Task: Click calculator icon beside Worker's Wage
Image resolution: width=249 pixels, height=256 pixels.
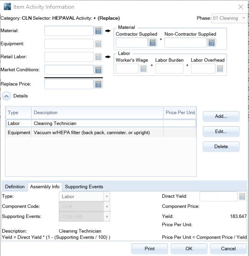Action: [144, 68]
